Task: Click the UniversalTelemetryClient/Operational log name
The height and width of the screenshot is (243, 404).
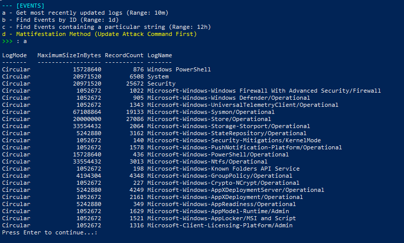Action: (x=243, y=105)
